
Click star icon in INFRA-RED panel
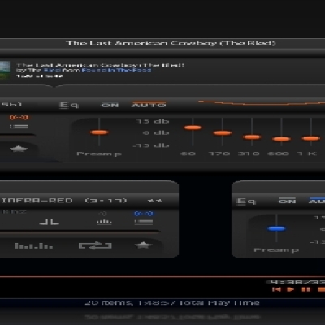point(143,245)
